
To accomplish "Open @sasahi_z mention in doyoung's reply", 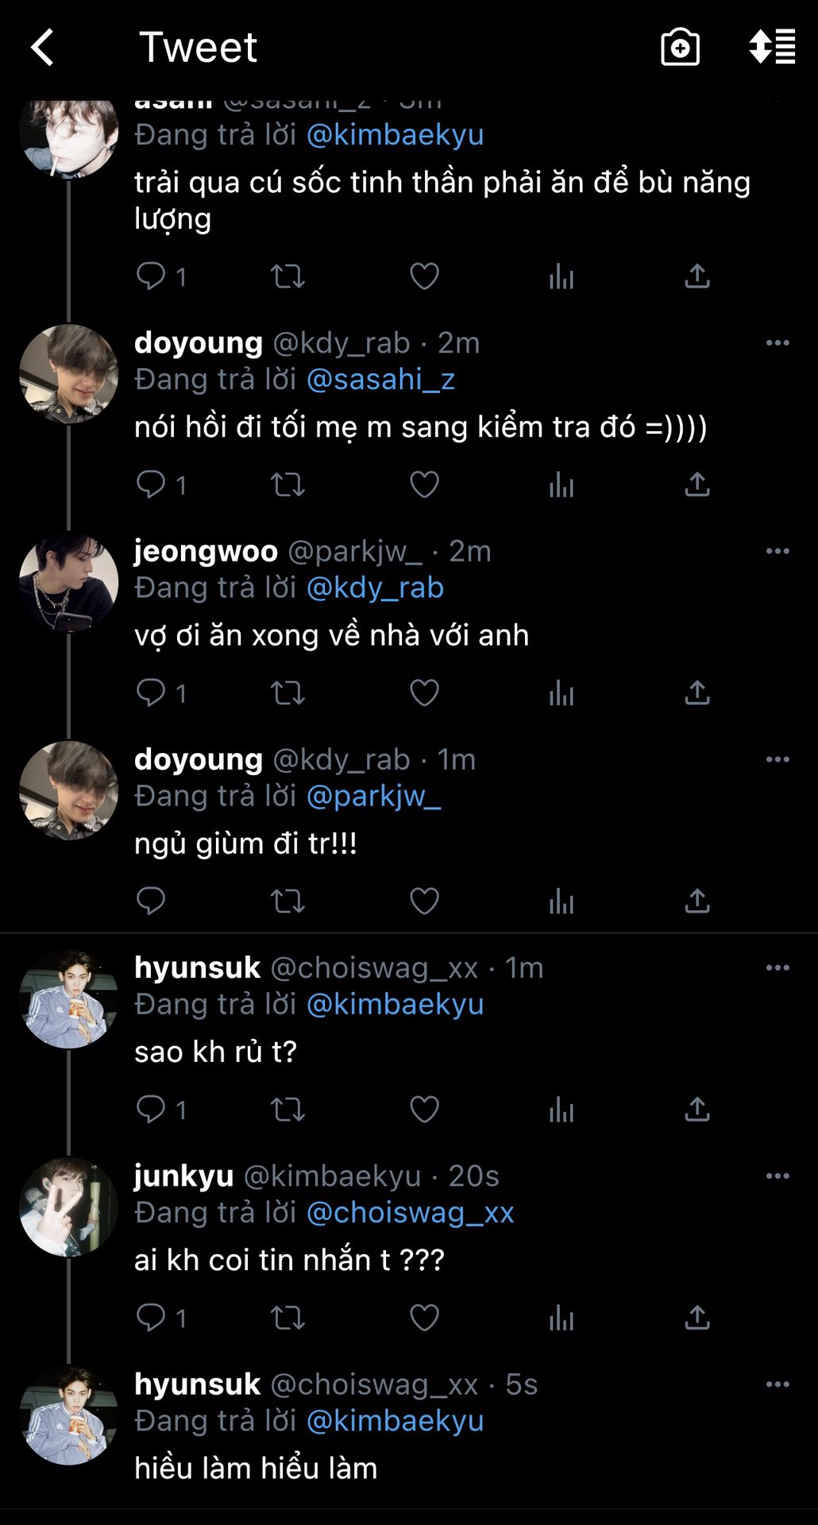I will pos(380,380).
